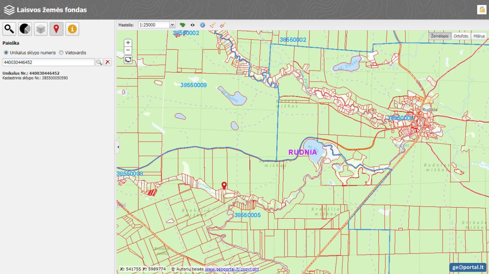This screenshot has width=489, height=274.
Task: Open the geoportal.lt/copyright link
Action: pos(232,269)
